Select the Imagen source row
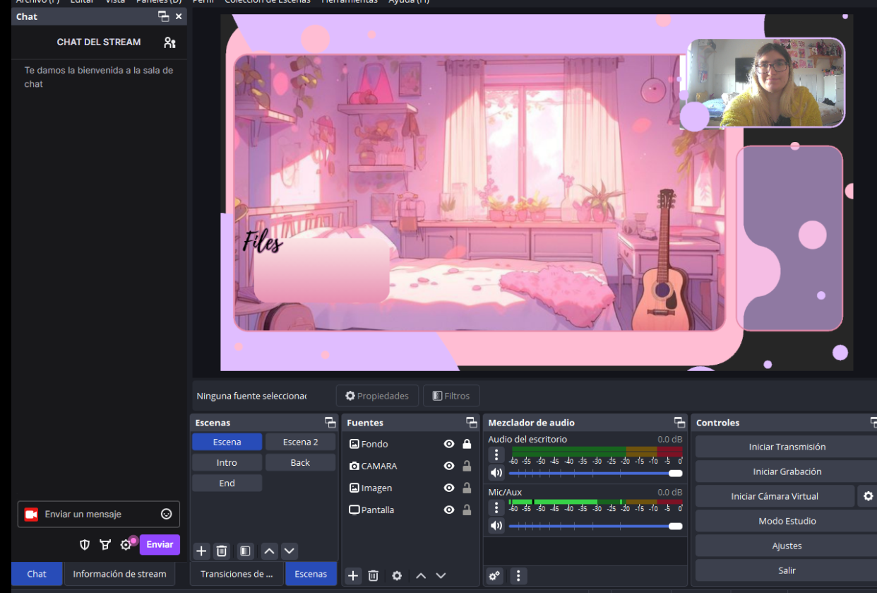Screen dimensions: 877x593 410,488
